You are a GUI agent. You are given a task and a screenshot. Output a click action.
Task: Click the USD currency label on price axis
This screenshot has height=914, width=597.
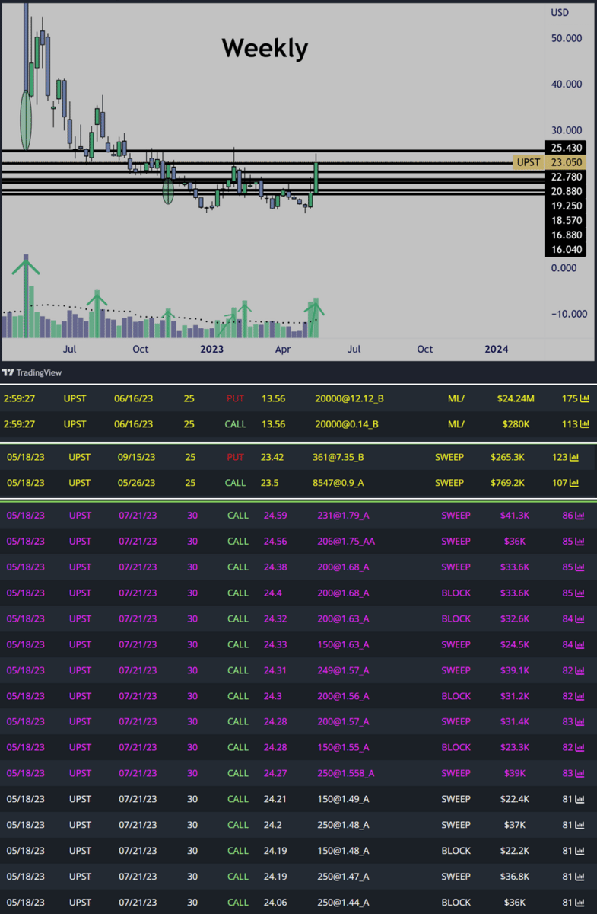coord(560,12)
